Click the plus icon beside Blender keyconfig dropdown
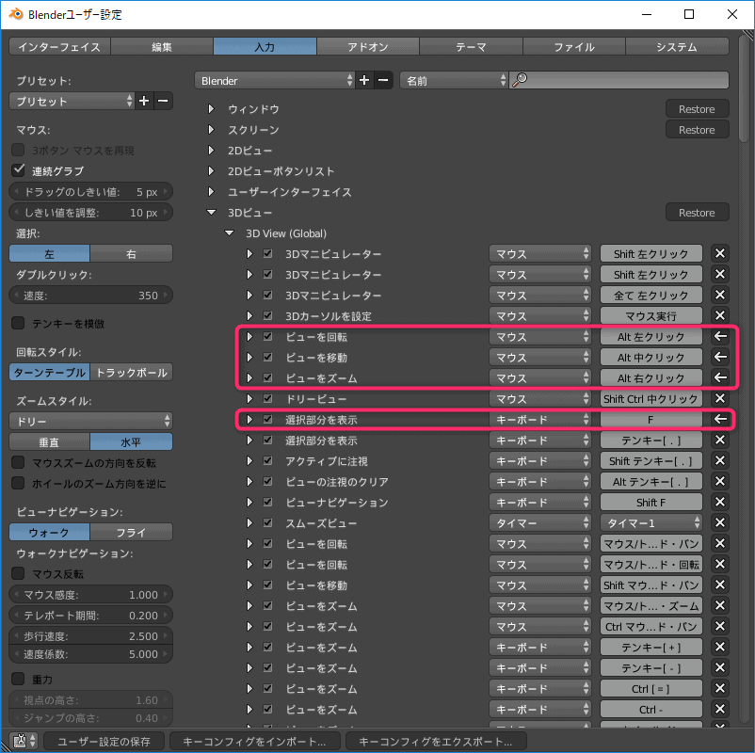Image resolution: width=755 pixels, height=753 pixels. [x=364, y=81]
